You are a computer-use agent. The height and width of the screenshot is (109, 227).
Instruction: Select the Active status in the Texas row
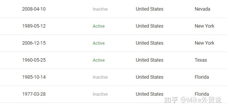(98, 60)
